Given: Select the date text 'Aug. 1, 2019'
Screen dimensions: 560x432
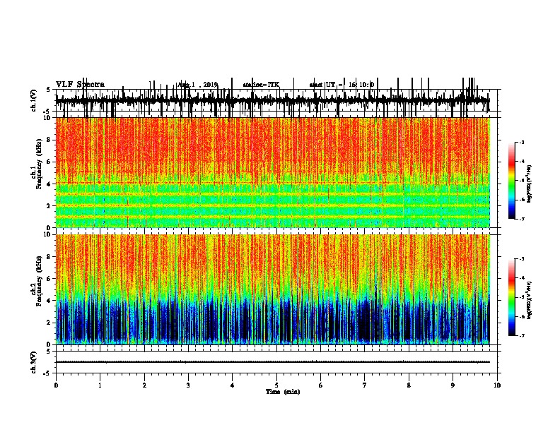Looking at the screenshot, I should point(197,85).
